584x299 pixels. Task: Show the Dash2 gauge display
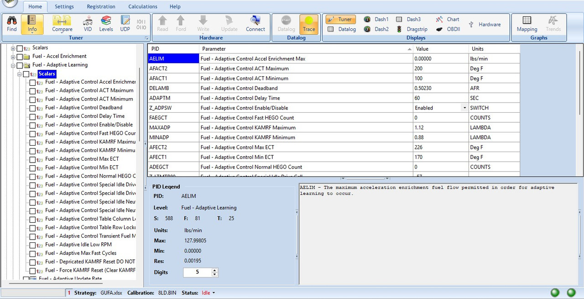coord(376,29)
